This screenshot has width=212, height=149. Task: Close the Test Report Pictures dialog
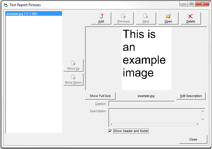(193, 139)
